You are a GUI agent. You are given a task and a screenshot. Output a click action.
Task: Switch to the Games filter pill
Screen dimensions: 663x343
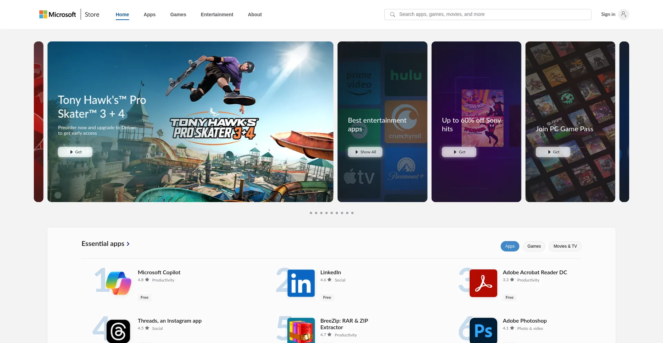click(x=534, y=246)
